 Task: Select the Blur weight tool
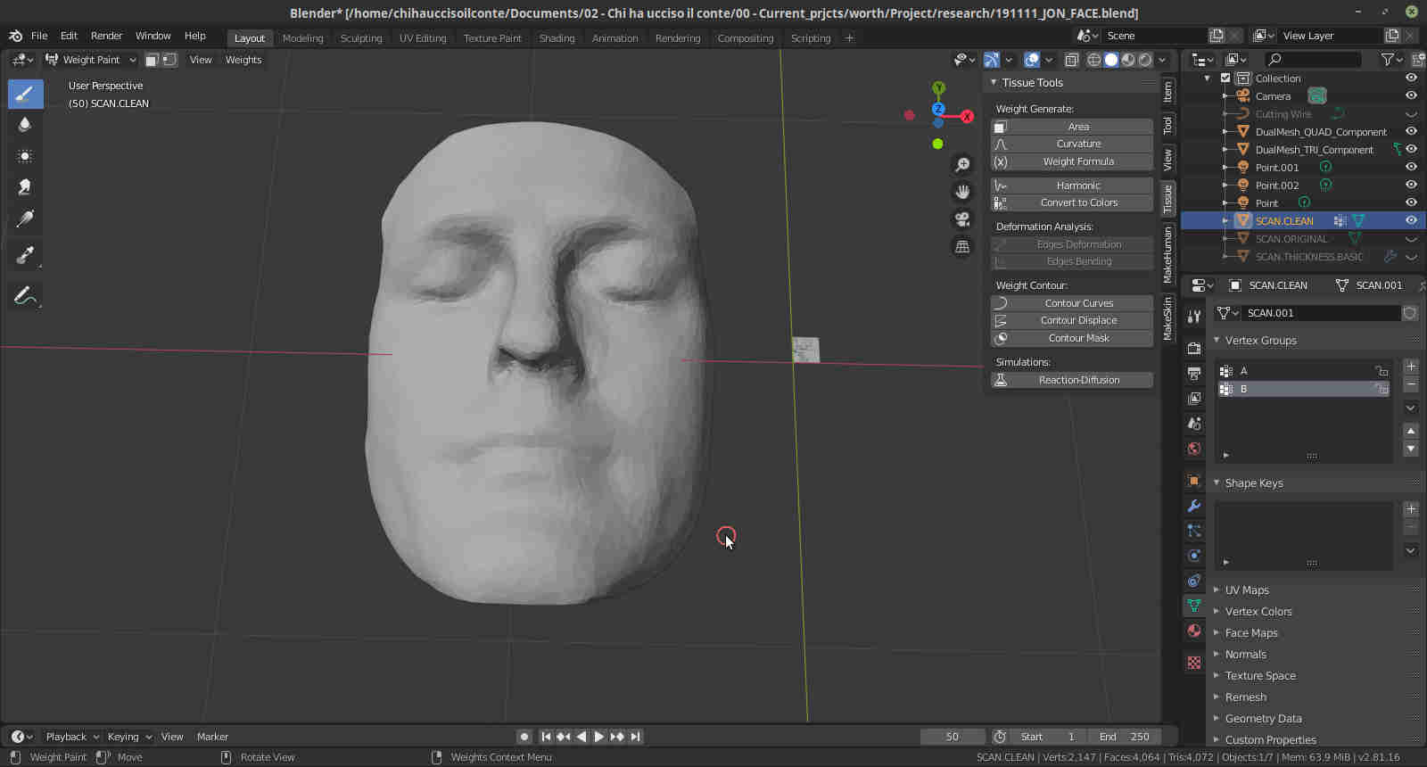(25, 124)
